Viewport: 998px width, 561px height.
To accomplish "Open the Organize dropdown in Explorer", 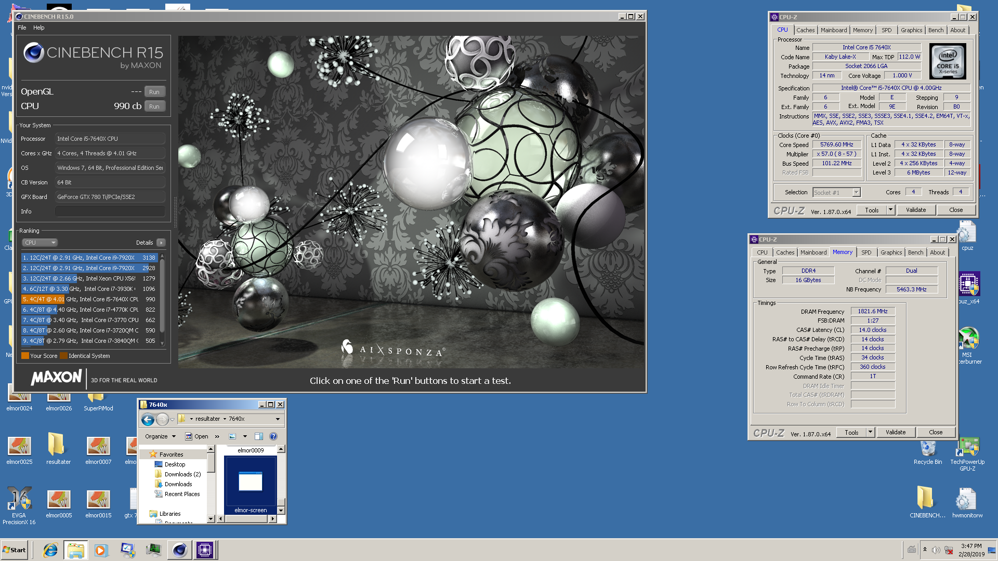I will 160,436.
